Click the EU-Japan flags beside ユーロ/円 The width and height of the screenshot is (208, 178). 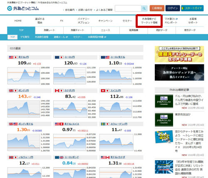(x=59, y=57)
